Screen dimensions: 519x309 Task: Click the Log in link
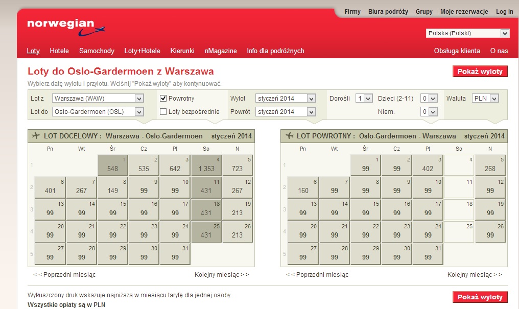coord(504,12)
